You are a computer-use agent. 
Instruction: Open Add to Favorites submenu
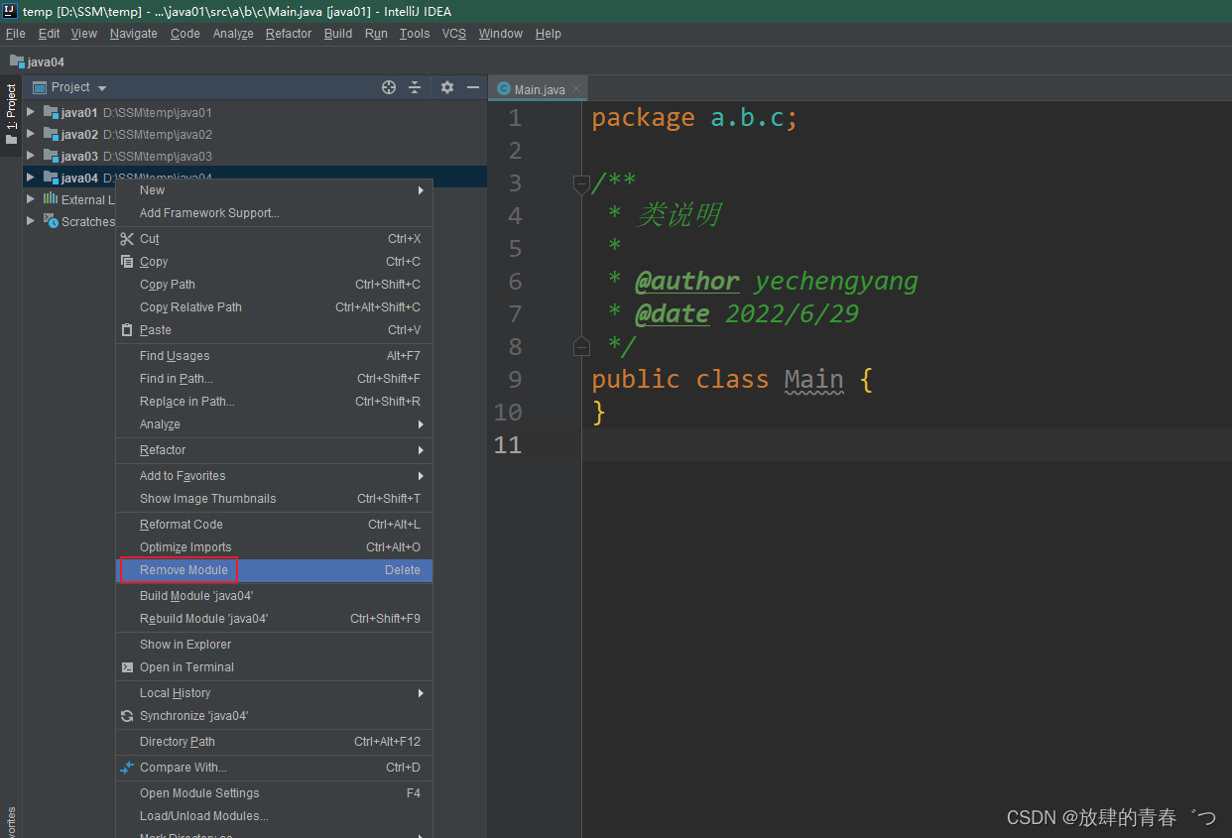pos(274,476)
